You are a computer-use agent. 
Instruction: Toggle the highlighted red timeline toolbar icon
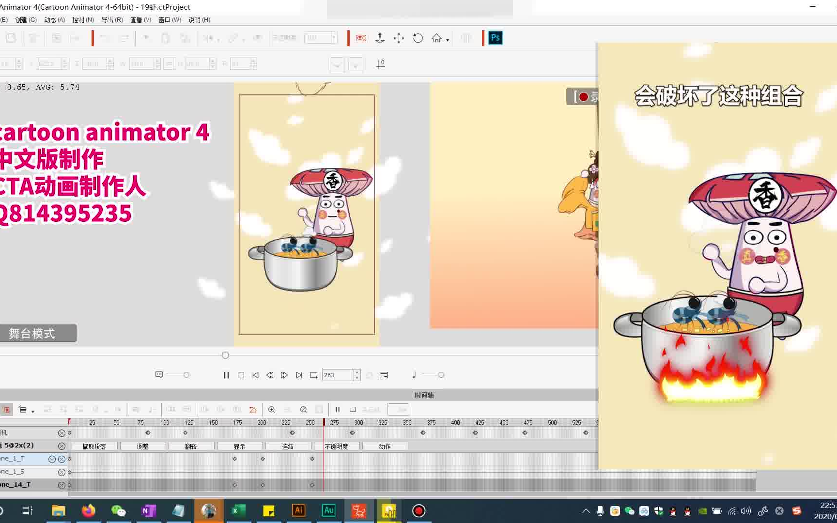tap(6, 410)
